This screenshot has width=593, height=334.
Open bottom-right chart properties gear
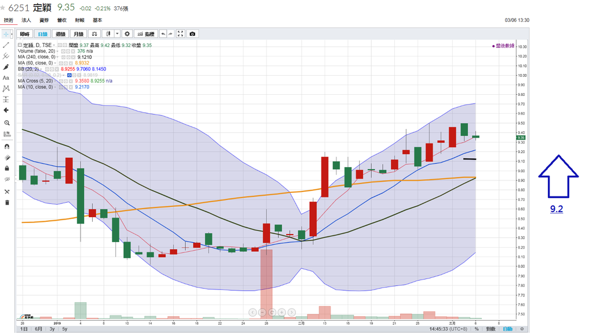522,329
